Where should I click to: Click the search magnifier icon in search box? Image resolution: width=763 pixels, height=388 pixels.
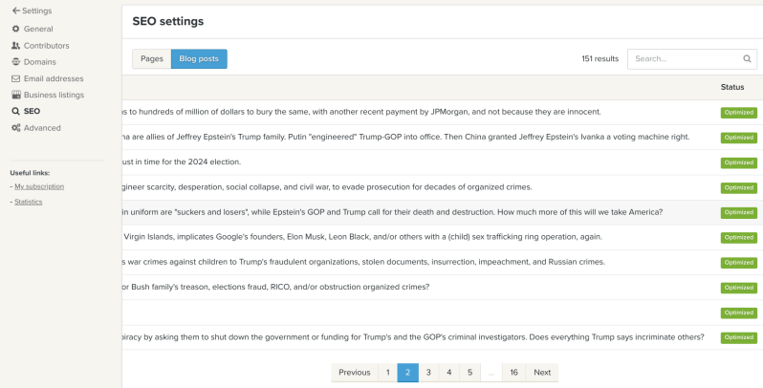pos(747,58)
